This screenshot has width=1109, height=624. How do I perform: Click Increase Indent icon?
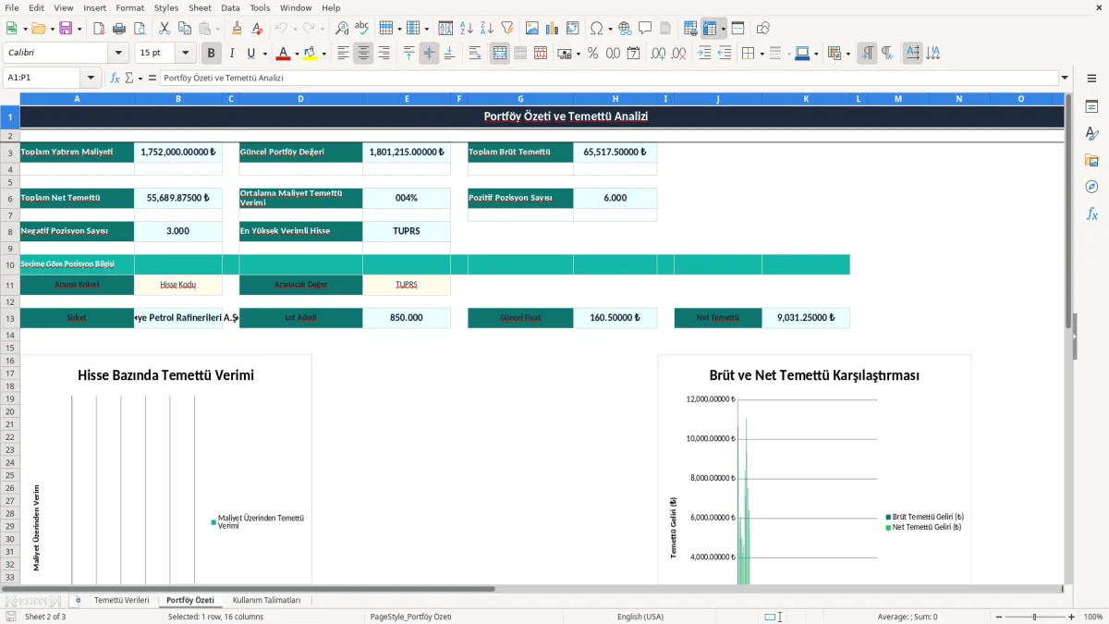(704, 54)
